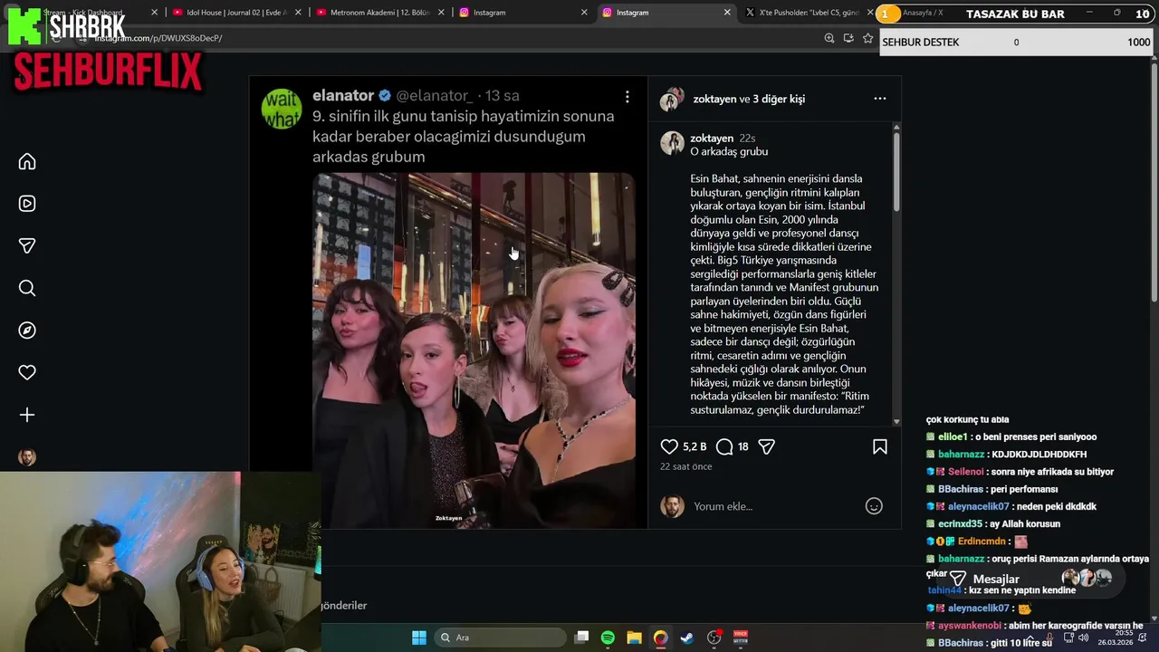Click the taskbar browser icon
Viewport: 1159px width, 652px height.
point(660,638)
